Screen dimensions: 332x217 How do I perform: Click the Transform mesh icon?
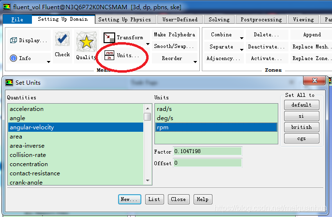109,37
